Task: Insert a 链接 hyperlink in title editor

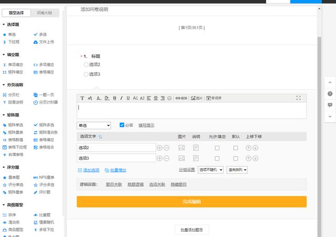Action: 181,98
